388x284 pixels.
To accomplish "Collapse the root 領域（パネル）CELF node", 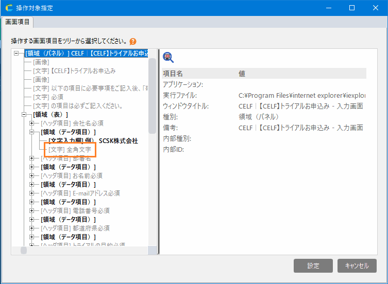I will click(16, 53).
